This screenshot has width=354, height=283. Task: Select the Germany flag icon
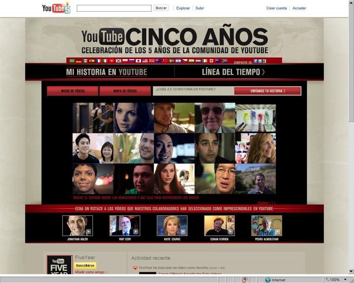pos(79,60)
